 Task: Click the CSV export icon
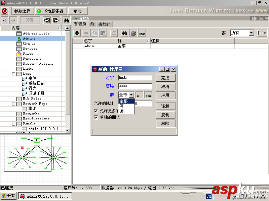pyautogui.click(x=142, y=33)
